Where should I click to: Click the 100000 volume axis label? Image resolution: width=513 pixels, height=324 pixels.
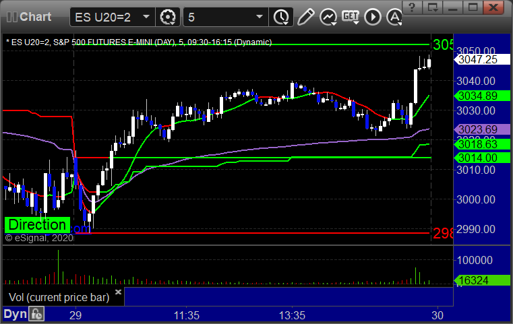tap(475, 260)
